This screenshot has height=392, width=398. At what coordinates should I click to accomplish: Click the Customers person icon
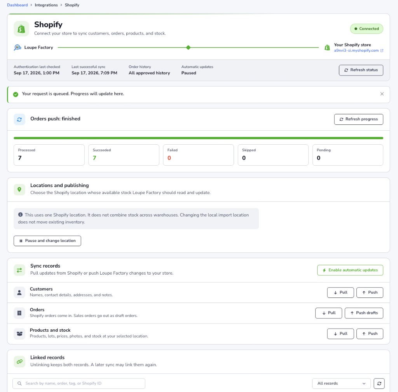(x=19, y=292)
